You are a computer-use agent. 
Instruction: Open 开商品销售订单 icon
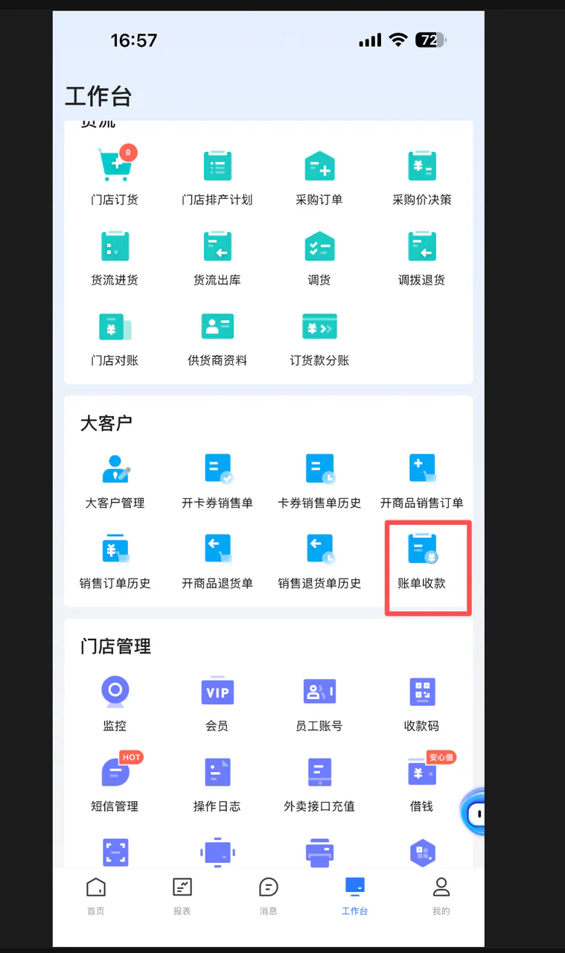click(x=422, y=468)
